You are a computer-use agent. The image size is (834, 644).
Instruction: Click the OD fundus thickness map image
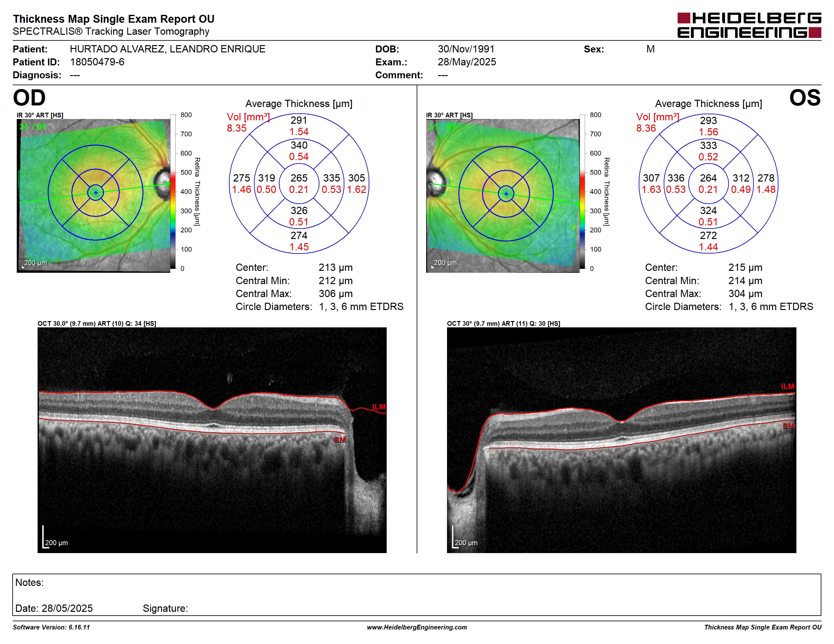pos(94,195)
